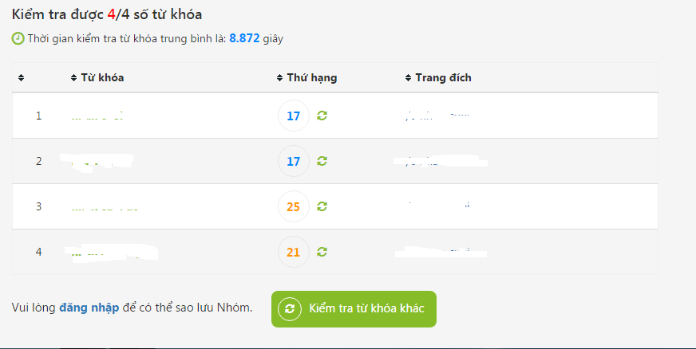The width and height of the screenshot is (696, 349).
Task: Refresh ranking for keyword row 1
Action: pos(322,116)
